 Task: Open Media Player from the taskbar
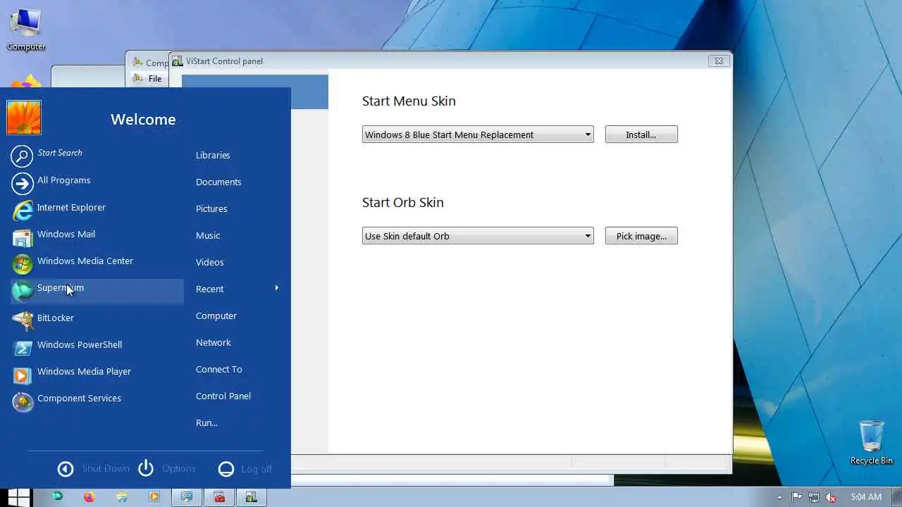[154, 497]
